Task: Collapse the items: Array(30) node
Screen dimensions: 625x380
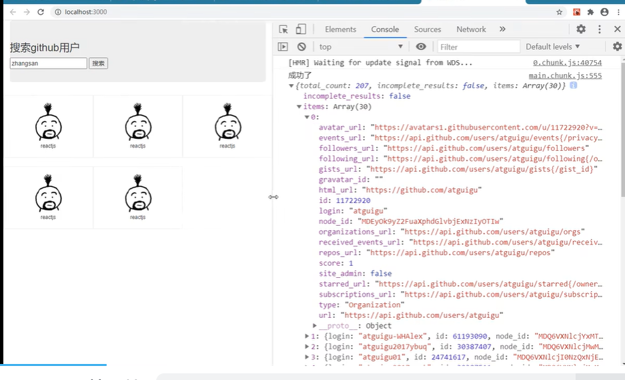Action: (299, 107)
